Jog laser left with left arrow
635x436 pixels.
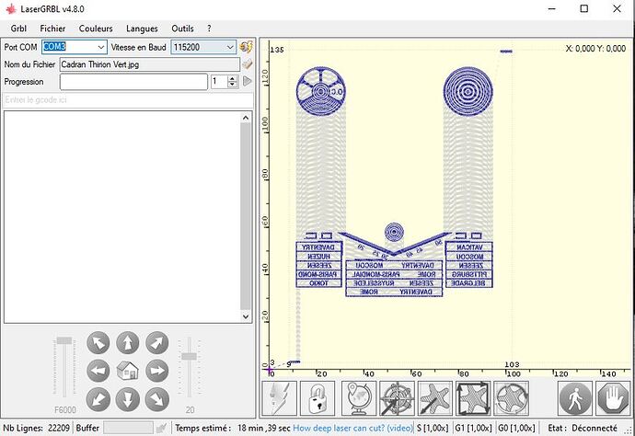[x=98, y=371]
